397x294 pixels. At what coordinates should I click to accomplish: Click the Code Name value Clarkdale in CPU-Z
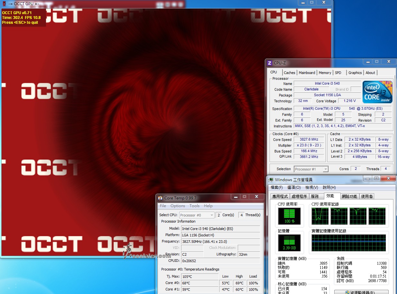coord(311,89)
